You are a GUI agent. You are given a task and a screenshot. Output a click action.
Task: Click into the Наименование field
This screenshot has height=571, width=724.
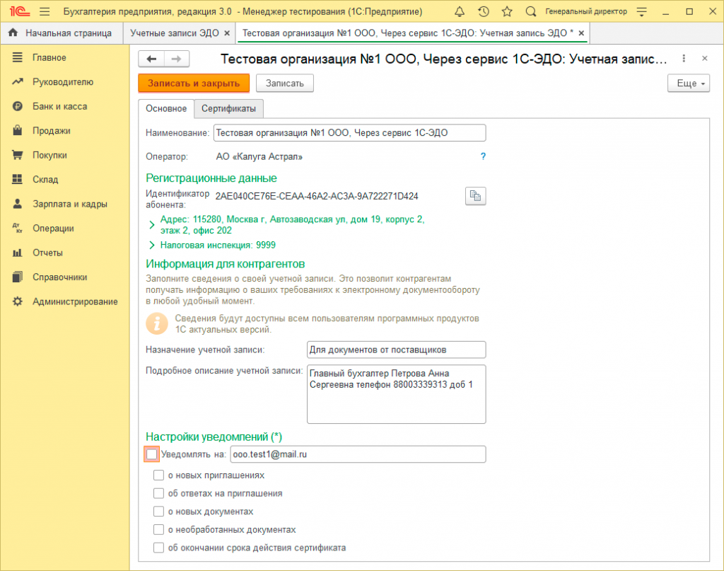[349, 132]
